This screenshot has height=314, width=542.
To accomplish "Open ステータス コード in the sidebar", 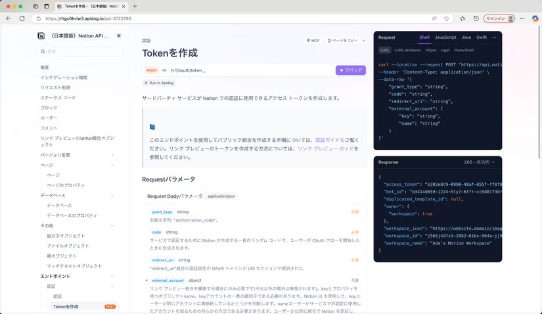I will pyautogui.click(x=58, y=97).
